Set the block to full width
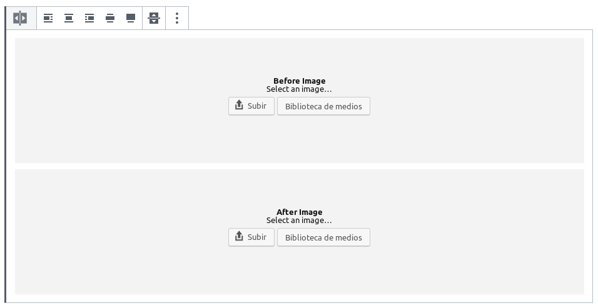This screenshot has width=598, height=308. tap(131, 18)
